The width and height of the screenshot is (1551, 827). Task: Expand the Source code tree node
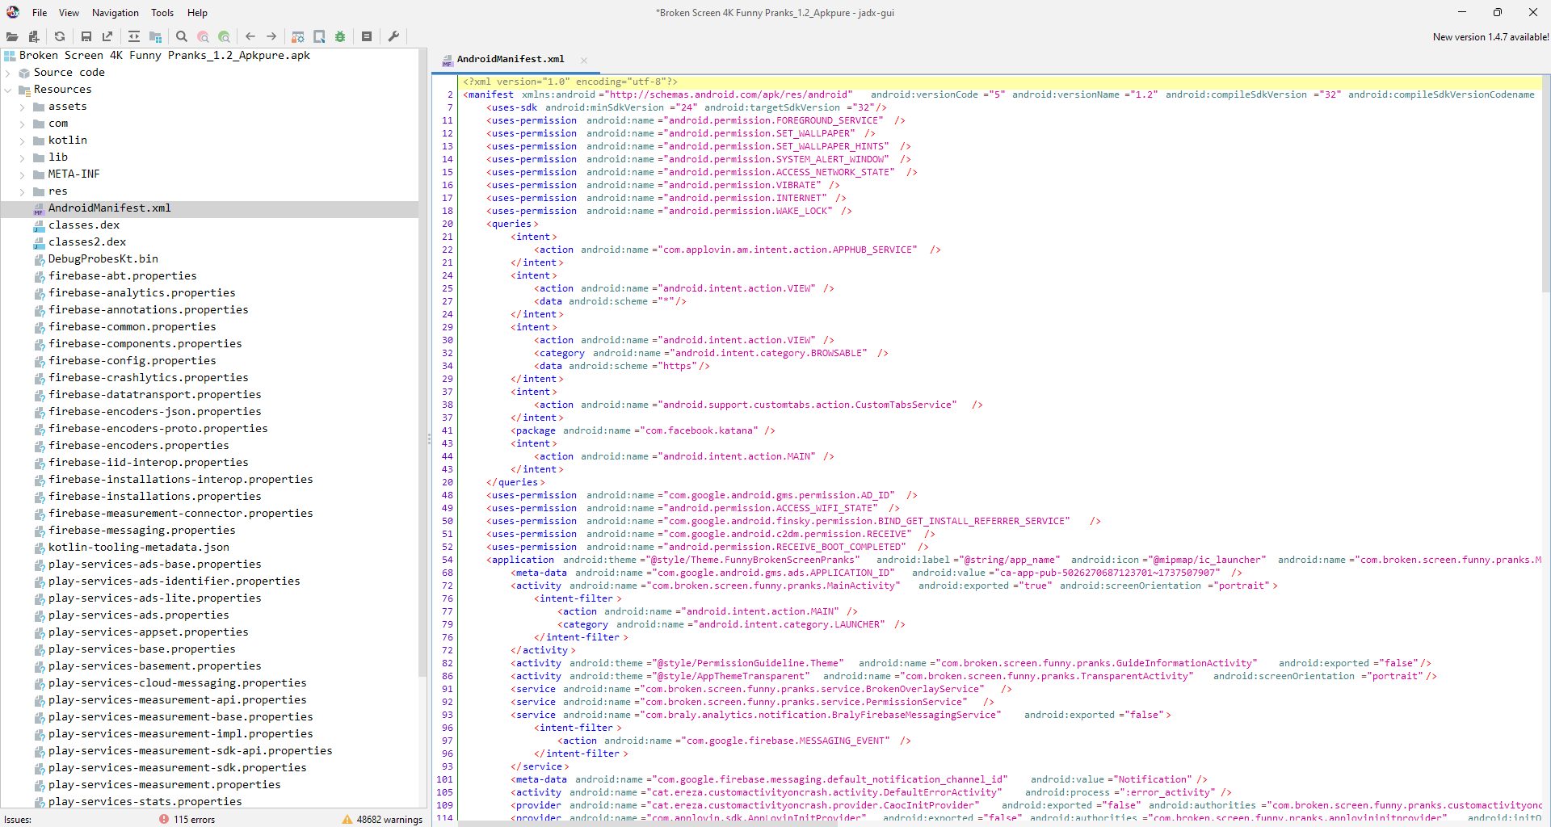(x=8, y=73)
